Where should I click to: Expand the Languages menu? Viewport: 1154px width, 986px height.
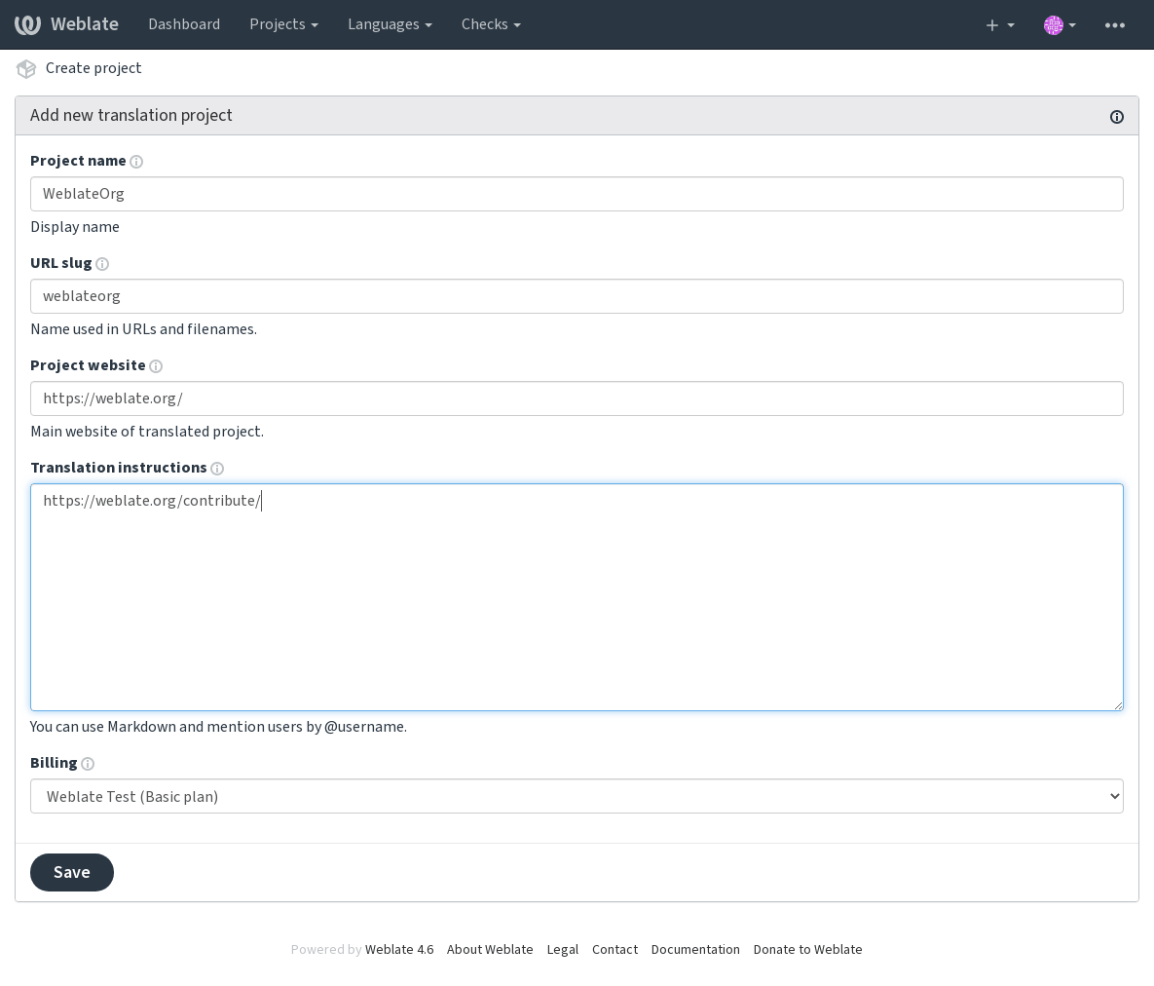click(390, 24)
